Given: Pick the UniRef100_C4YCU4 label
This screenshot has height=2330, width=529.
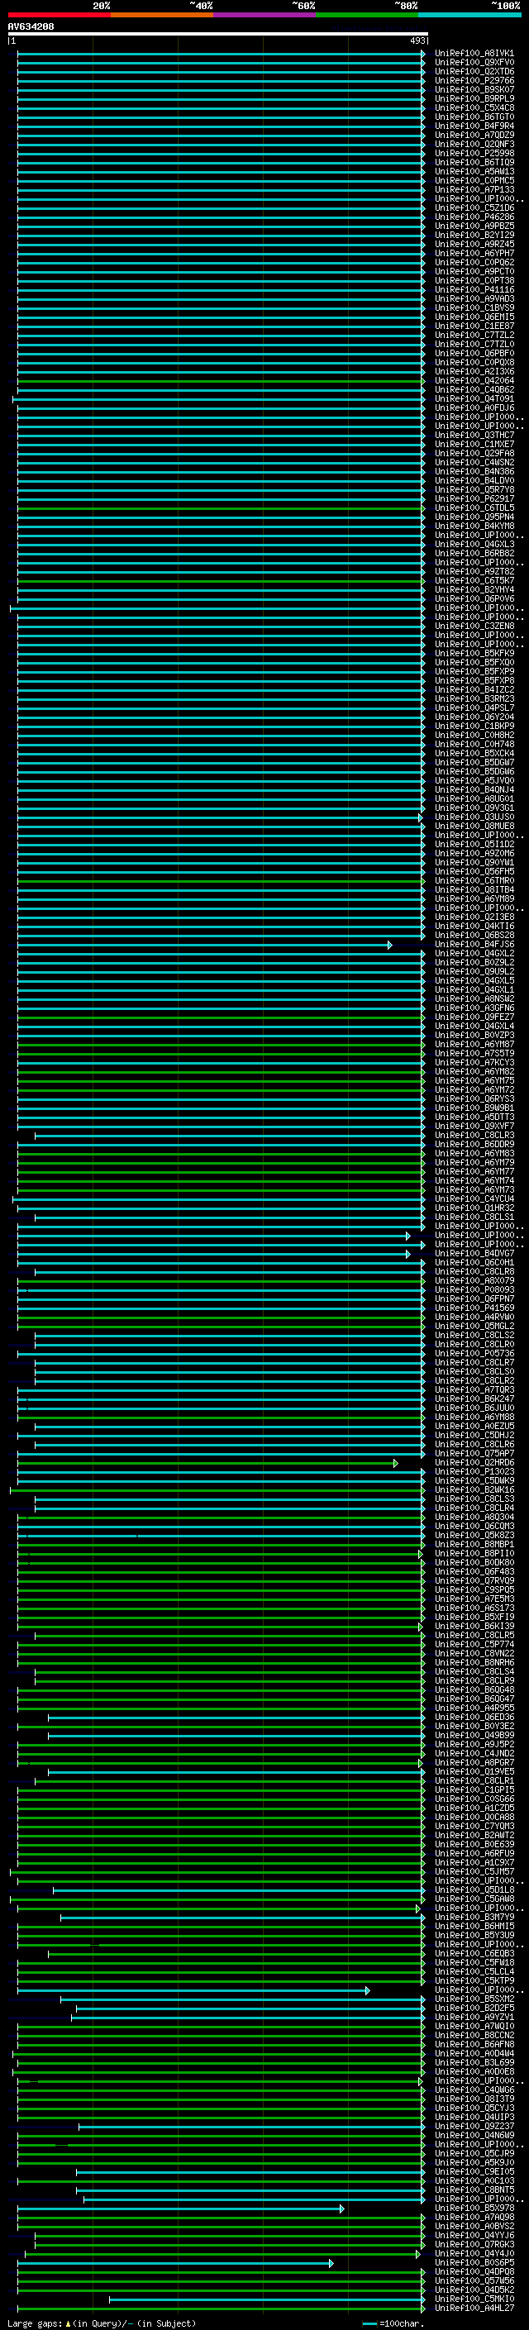Looking at the screenshot, I should click(474, 1198).
